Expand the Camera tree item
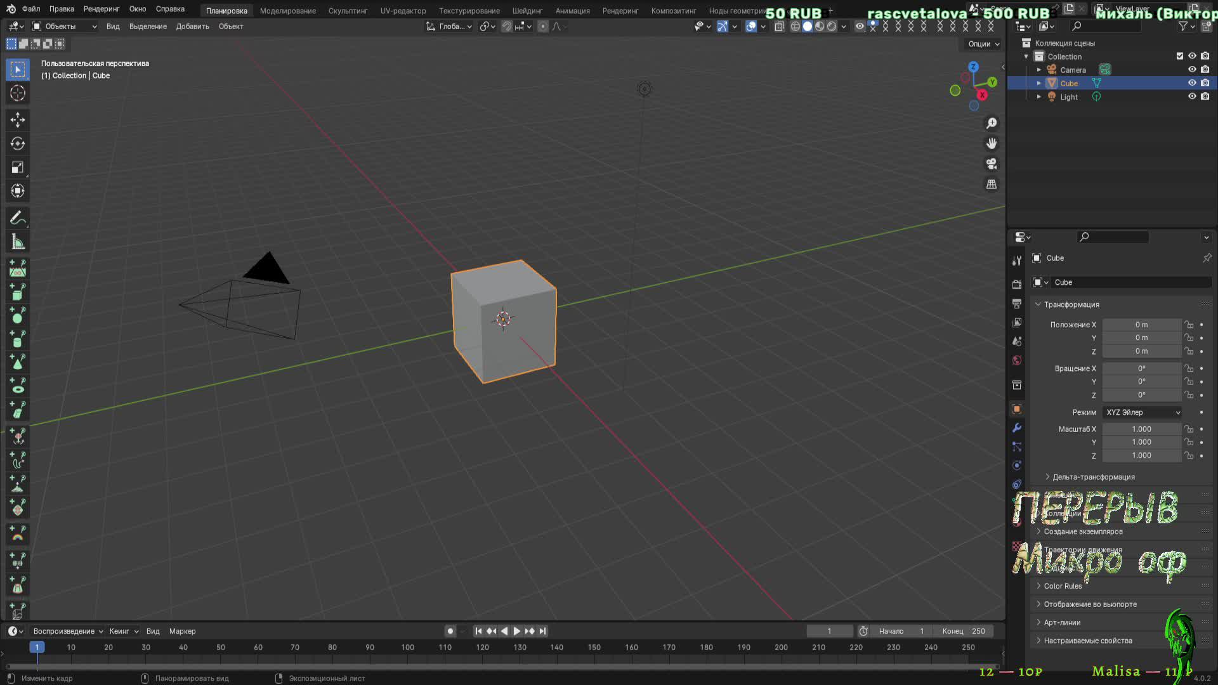 coord(1039,70)
